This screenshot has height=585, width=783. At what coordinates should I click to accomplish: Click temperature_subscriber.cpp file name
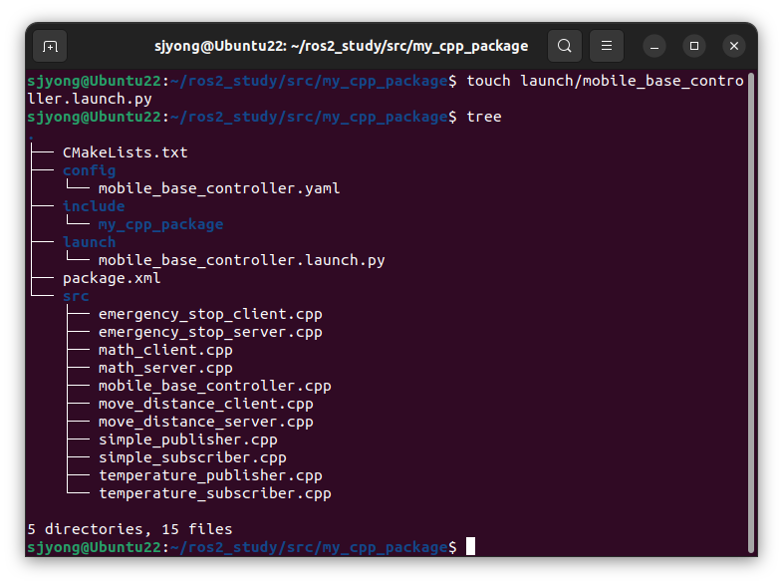pyautogui.click(x=215, y=493)
